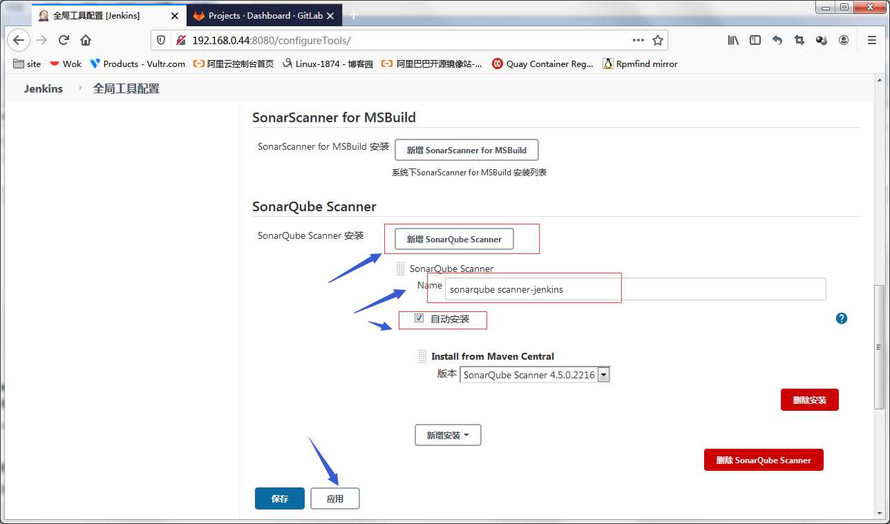Open a new browser tab
Image resolution: width=890 pixels, height=524 pixels.
coord(354,14)
